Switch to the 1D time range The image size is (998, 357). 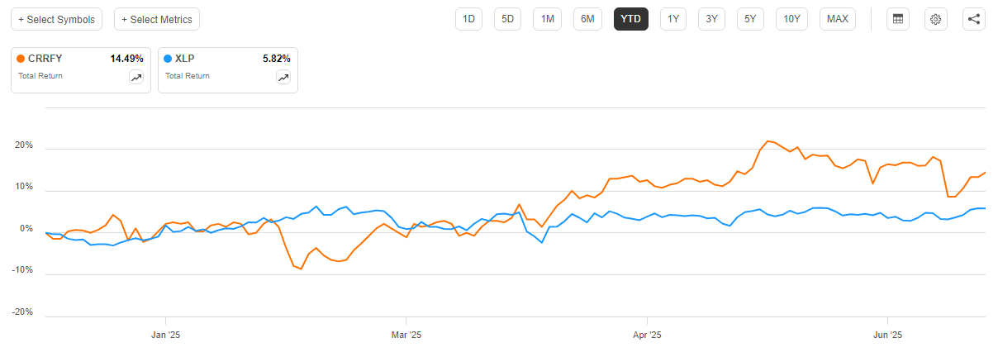point(468,19)
